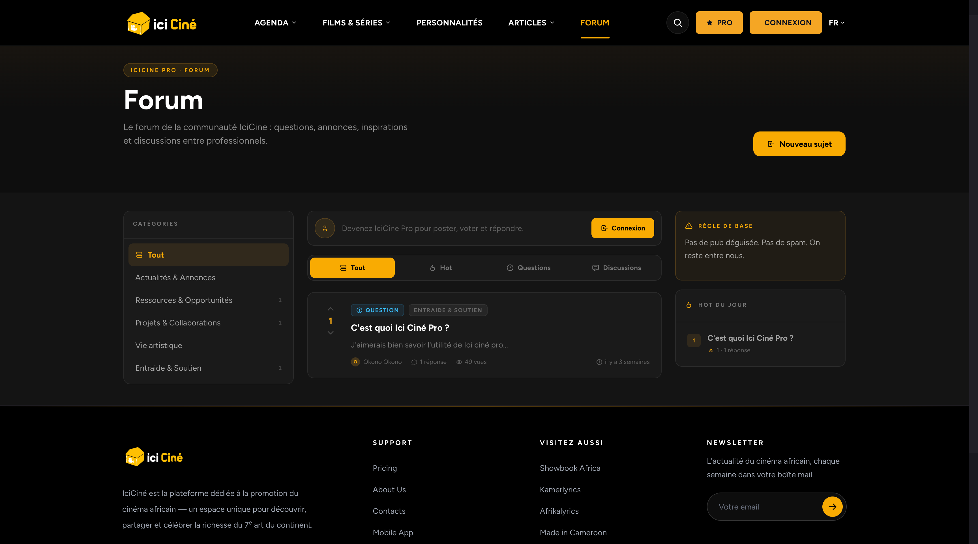Switch to the Tout filter tab
The width and height of the screenshot is (978, 544).
coord(352,268)
